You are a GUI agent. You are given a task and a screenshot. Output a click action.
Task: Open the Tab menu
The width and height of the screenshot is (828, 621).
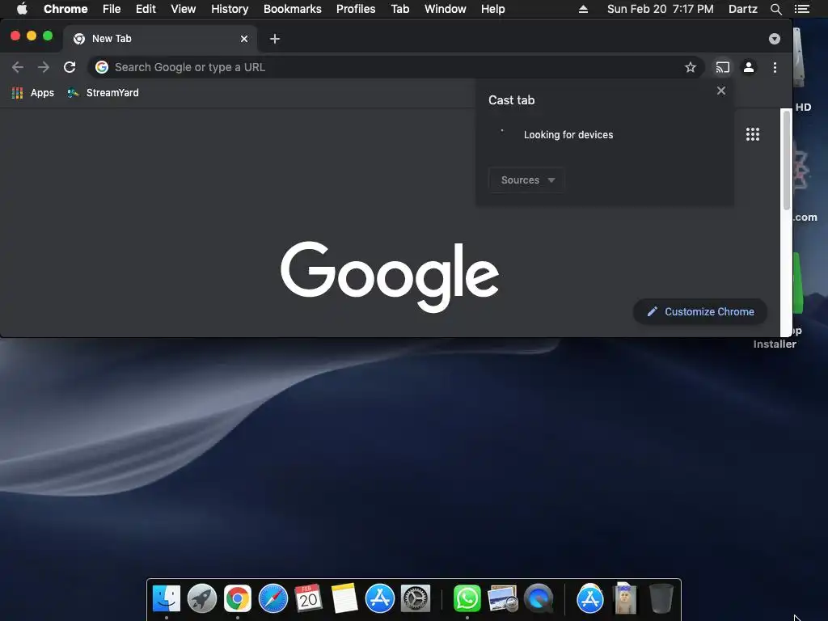[x=400, y=9]
